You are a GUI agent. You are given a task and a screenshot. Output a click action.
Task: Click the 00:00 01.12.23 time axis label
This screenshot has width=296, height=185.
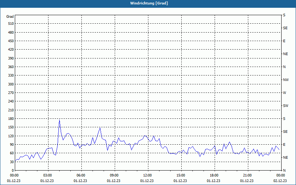[x=14, y=179]
